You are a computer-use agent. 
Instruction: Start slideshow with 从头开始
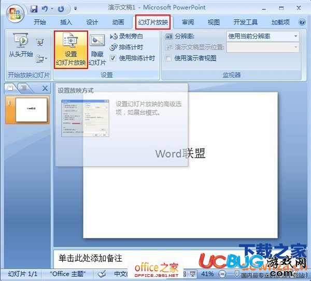pos(21,46)
